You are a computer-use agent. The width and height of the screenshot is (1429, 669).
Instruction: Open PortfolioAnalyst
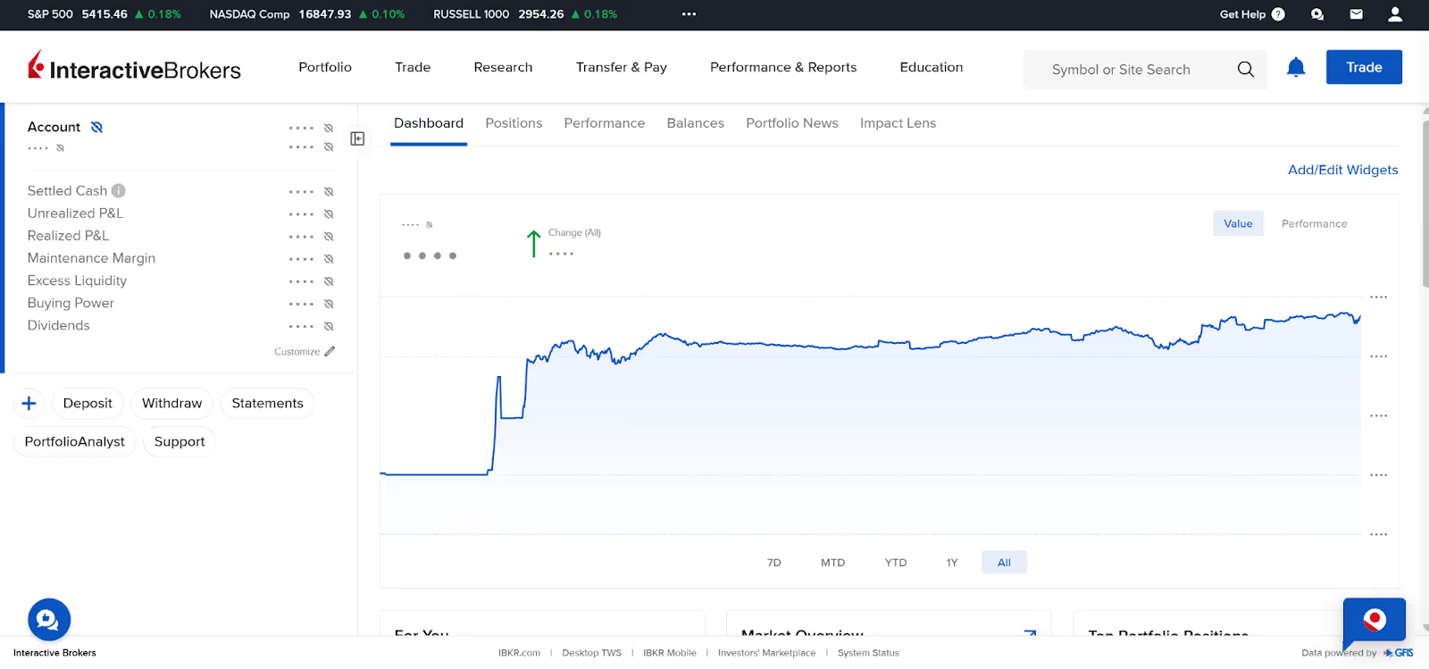tap(75, 442)
